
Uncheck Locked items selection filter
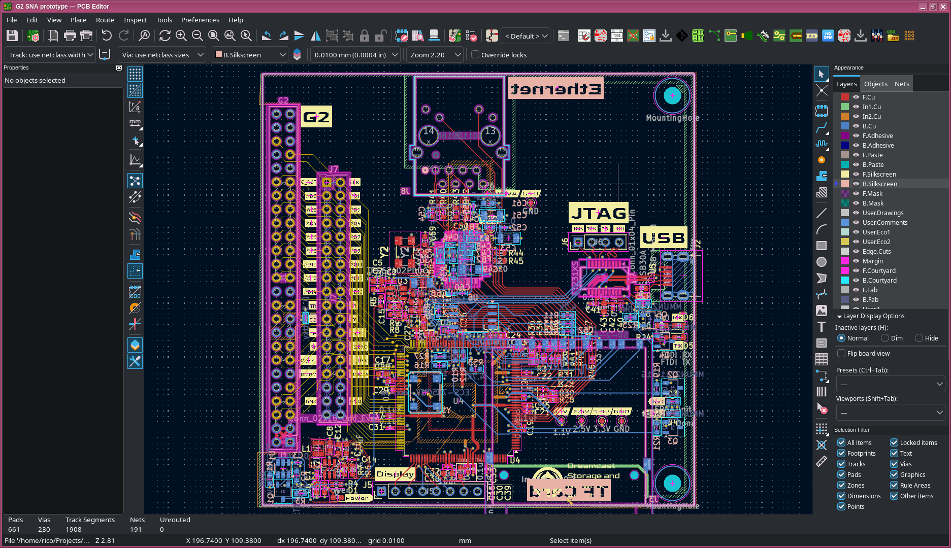click(x=894, y=442)
